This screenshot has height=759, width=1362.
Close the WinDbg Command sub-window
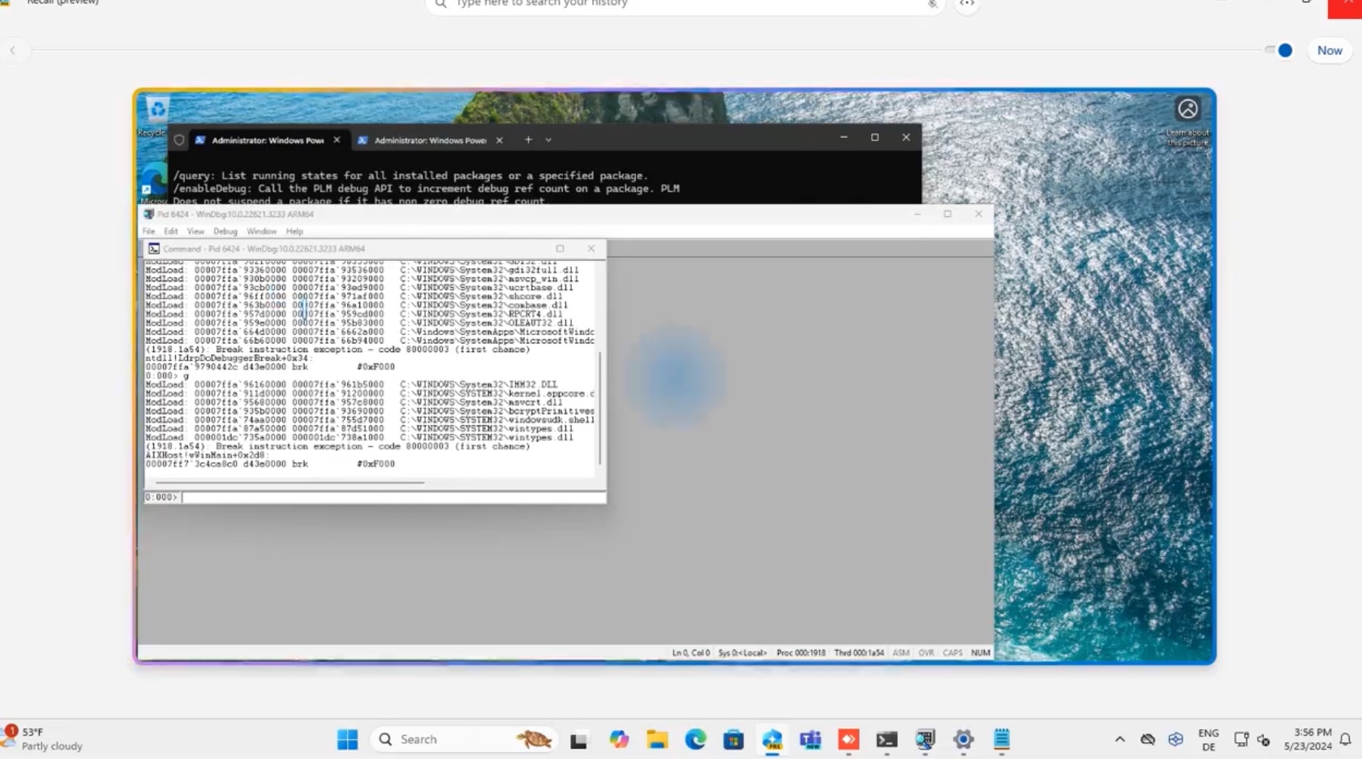(x=591, y=249)
